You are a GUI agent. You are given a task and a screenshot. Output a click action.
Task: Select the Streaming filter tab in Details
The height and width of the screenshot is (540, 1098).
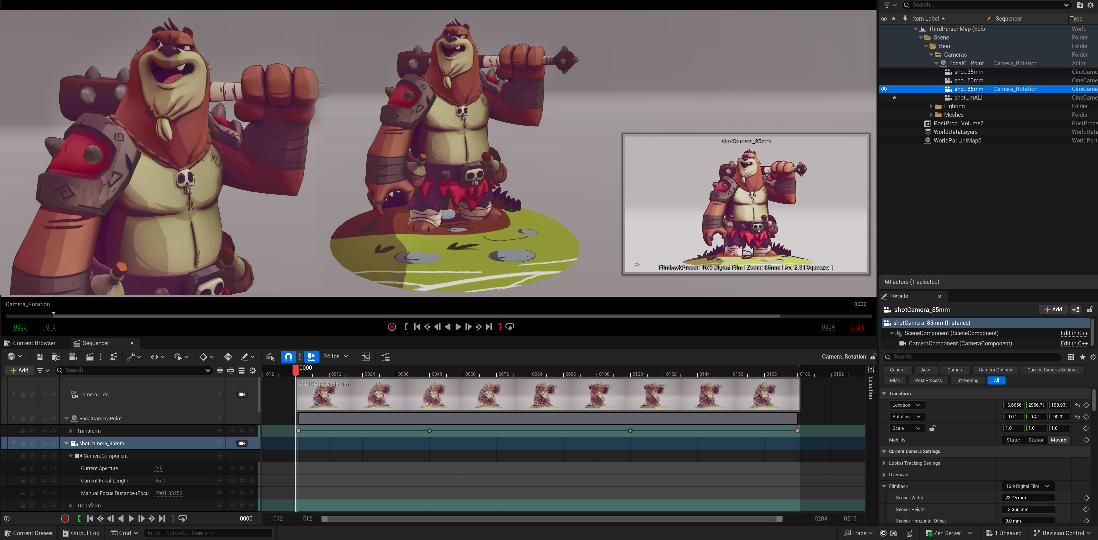(x=968, y=380)
